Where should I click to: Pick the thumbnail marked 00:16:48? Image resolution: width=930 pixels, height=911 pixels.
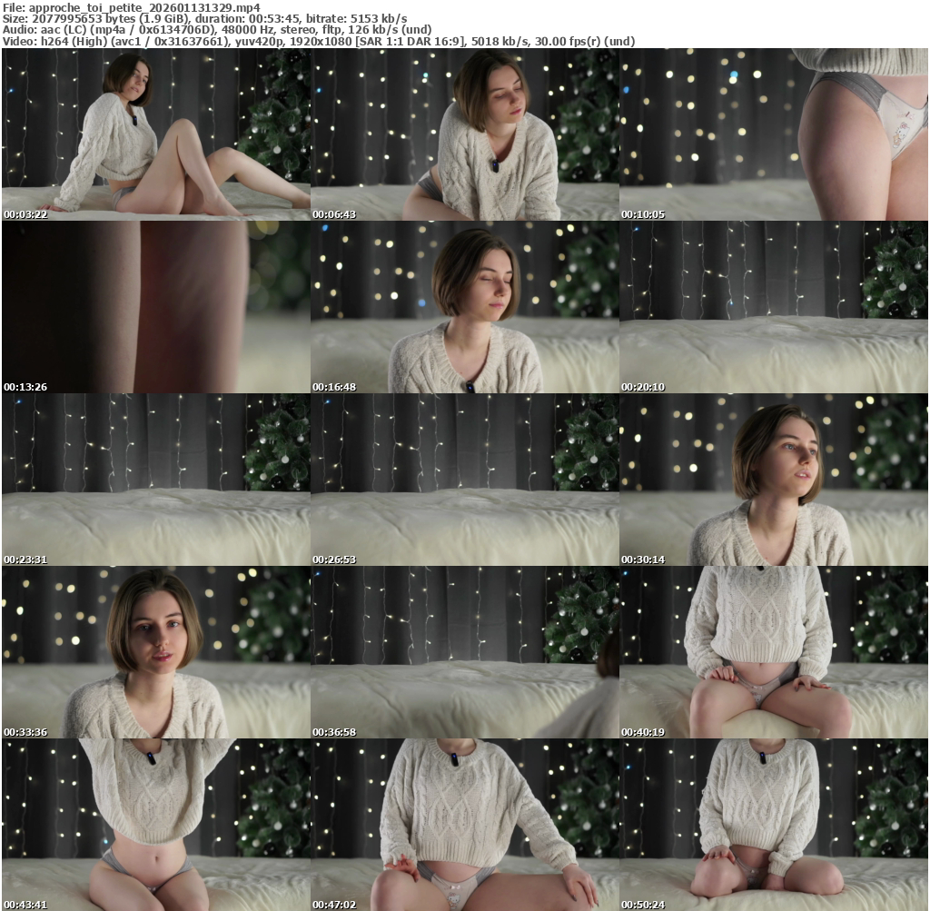tap(465, 307)
